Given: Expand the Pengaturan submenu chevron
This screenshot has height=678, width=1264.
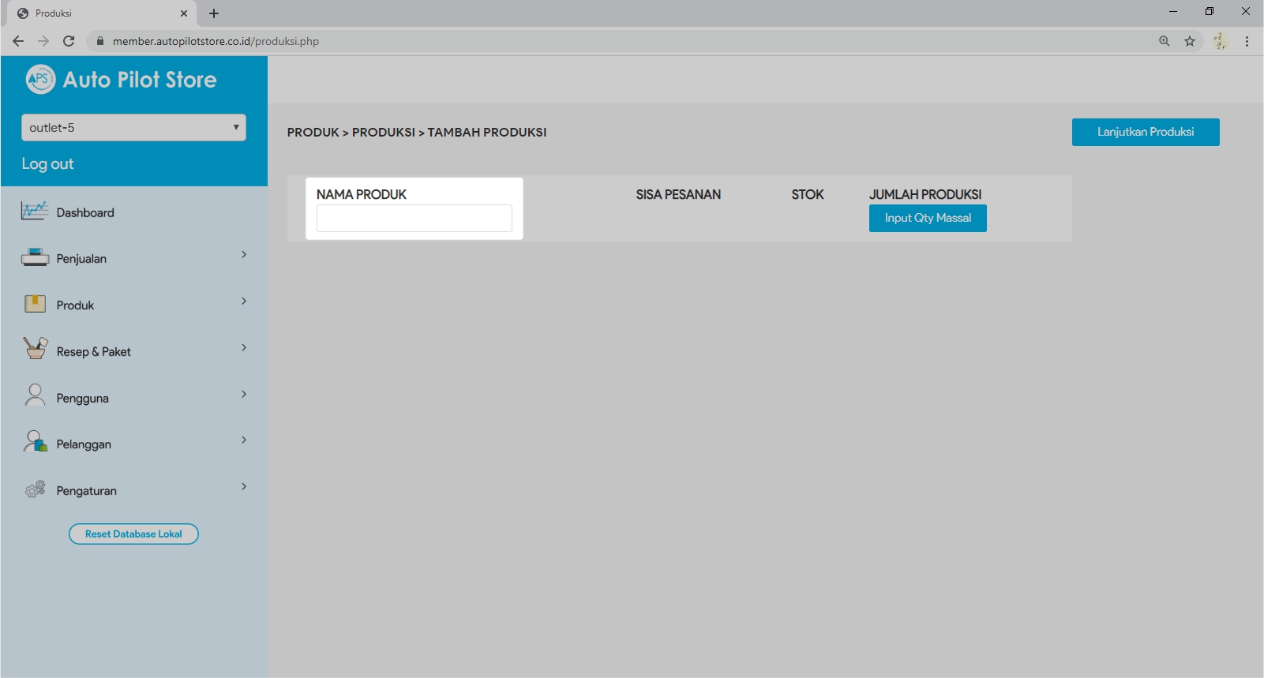Looking at the screenshot, I should [244, 486].
